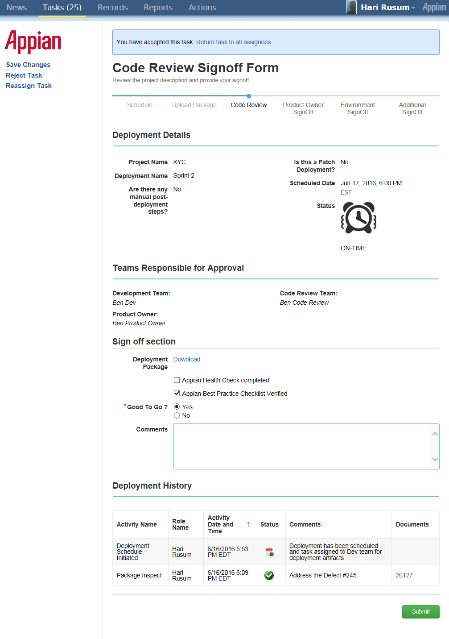The image size is (449, 639).
Task: Click the Code Review milestone marker dot
Action: 249,96
